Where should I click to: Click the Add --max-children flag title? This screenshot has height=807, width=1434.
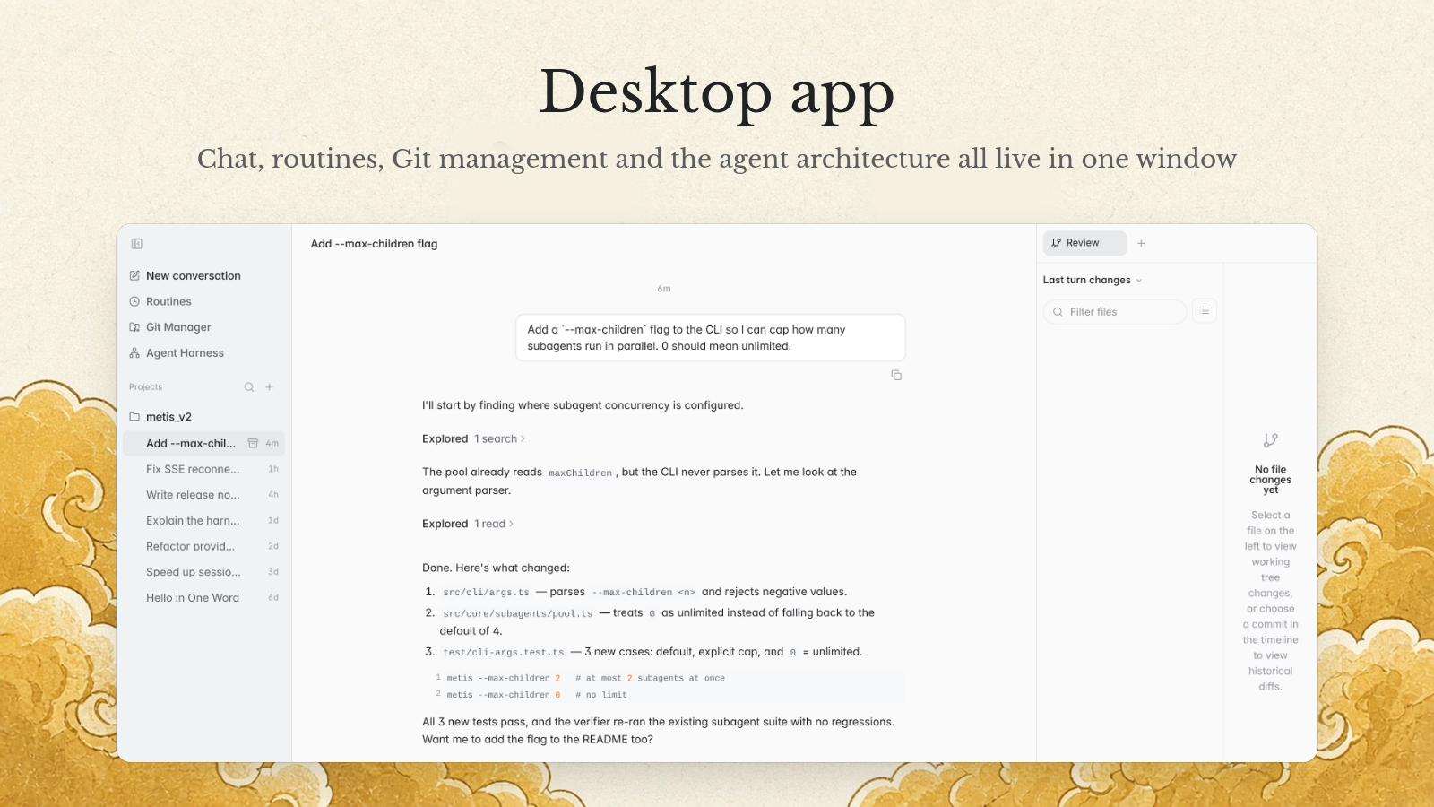[x=375, y=244]
